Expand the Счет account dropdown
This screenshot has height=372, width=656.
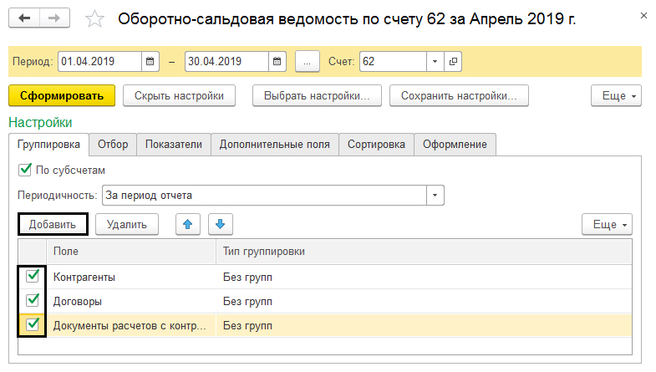435,61
